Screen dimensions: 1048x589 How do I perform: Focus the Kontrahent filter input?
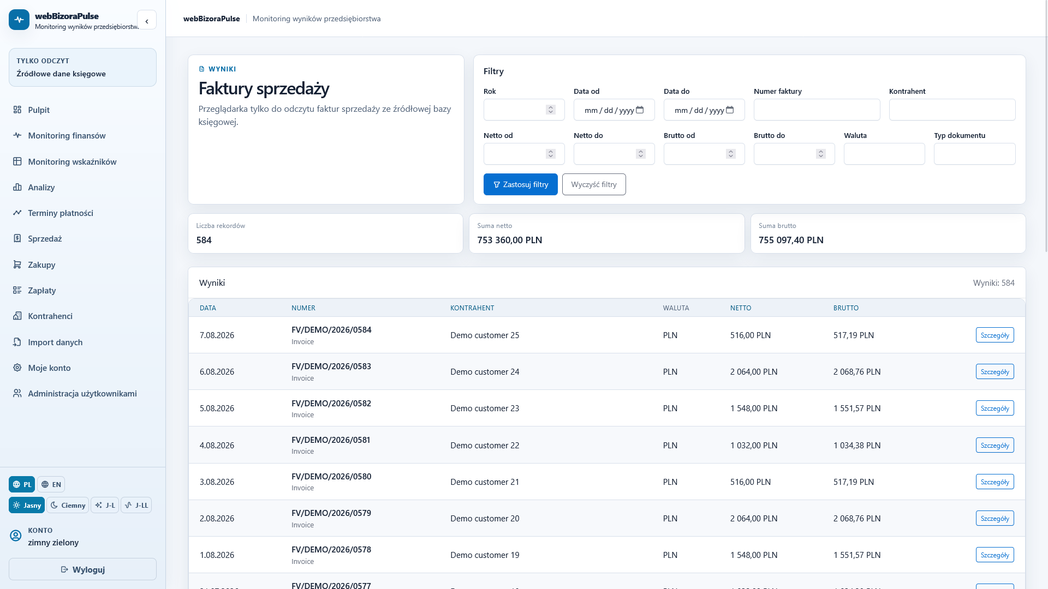click(x=952, y=110)
